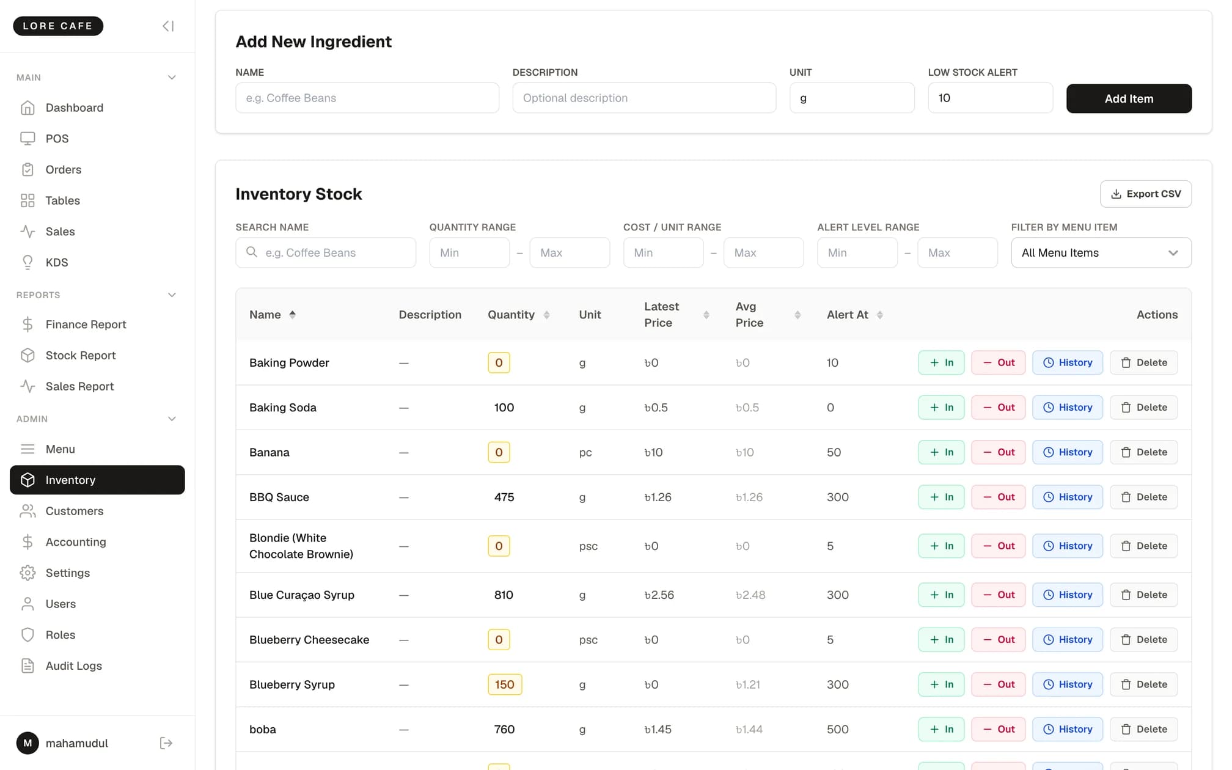Click the Roles shield icon

pos(28,635)
